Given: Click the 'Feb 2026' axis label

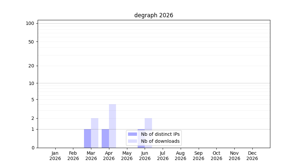Looking at the screenshot, I should (x=73, y=156).
